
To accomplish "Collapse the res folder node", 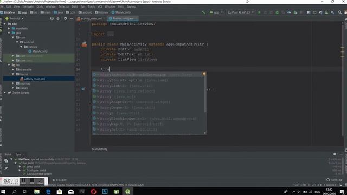I will [9, 65].
